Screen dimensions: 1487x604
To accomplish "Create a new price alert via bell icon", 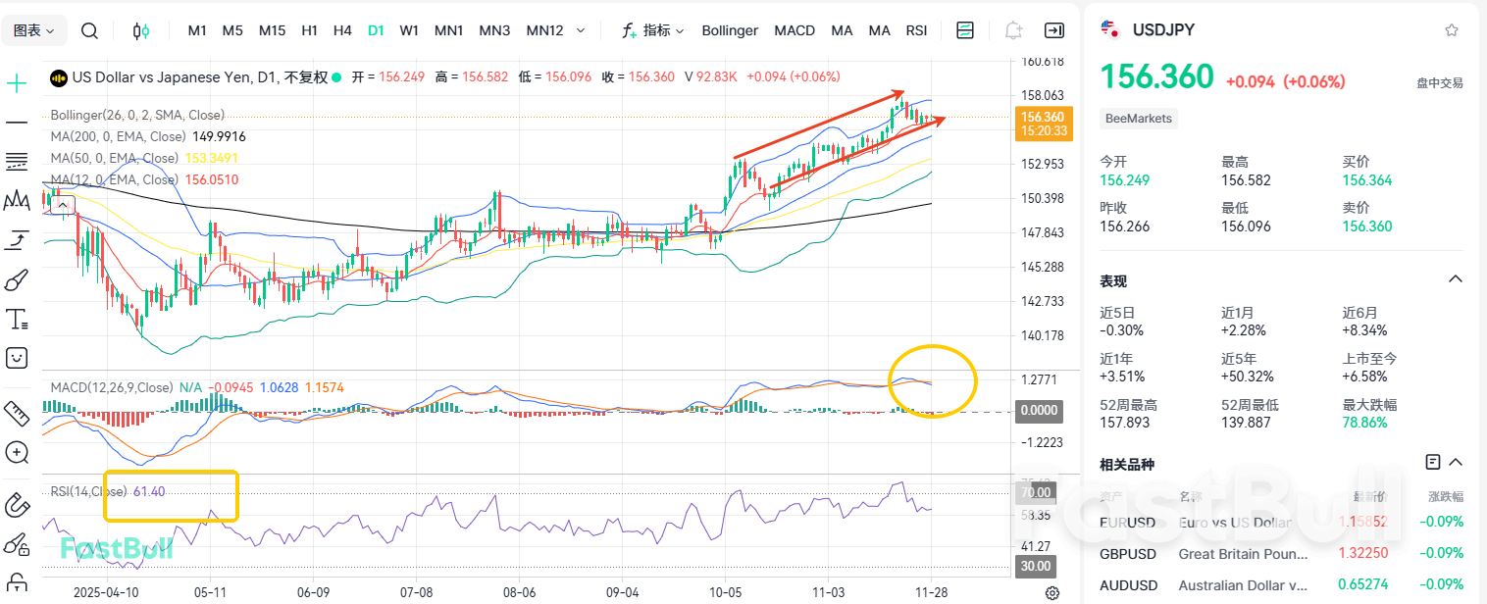I will click(x=1012, y=30).
